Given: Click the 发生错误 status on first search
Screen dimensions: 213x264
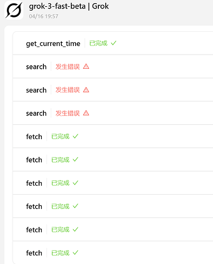Looking at the screenshot, I should tap(68, 67).
